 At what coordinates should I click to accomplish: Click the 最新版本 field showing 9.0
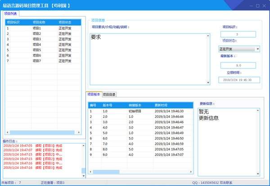coord(238,65)
